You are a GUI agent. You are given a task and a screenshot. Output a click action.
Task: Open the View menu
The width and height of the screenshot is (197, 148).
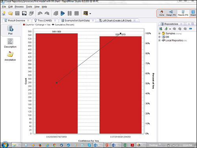point(37,7)
